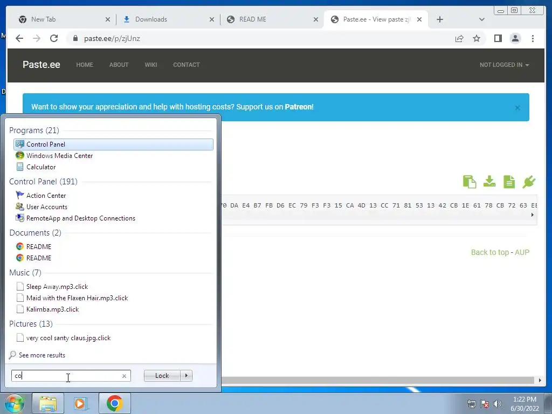Open Windows Explorer from taskbar

48,403
